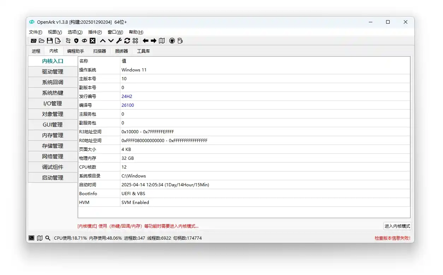Open the 视图(V) menu
The image size is (443, 275).
(55, 32)
